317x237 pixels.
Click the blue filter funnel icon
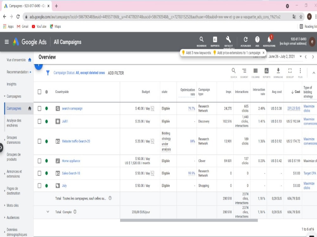[x=48, y=73]
